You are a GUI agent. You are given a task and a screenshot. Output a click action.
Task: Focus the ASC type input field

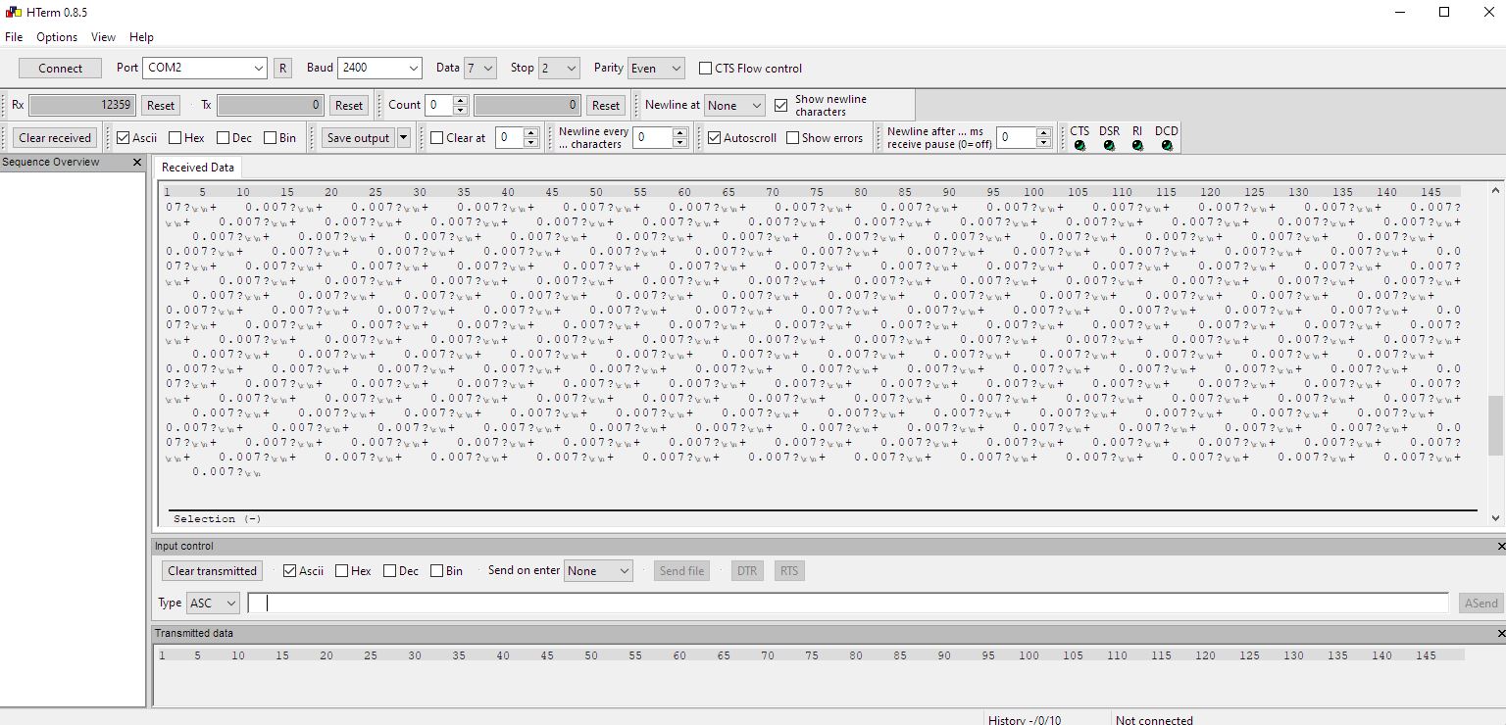tap(848, 604)
